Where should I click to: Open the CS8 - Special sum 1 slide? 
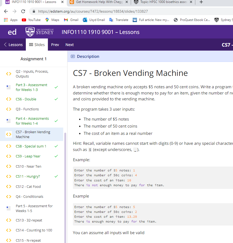click(31, 146)
